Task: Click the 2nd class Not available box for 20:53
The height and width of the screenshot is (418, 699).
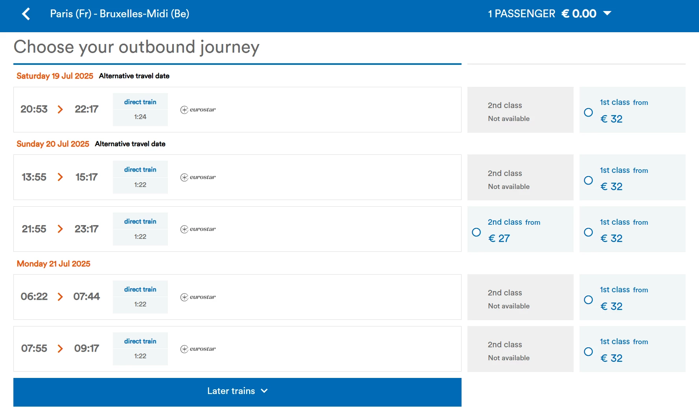Action: [521, 110]
